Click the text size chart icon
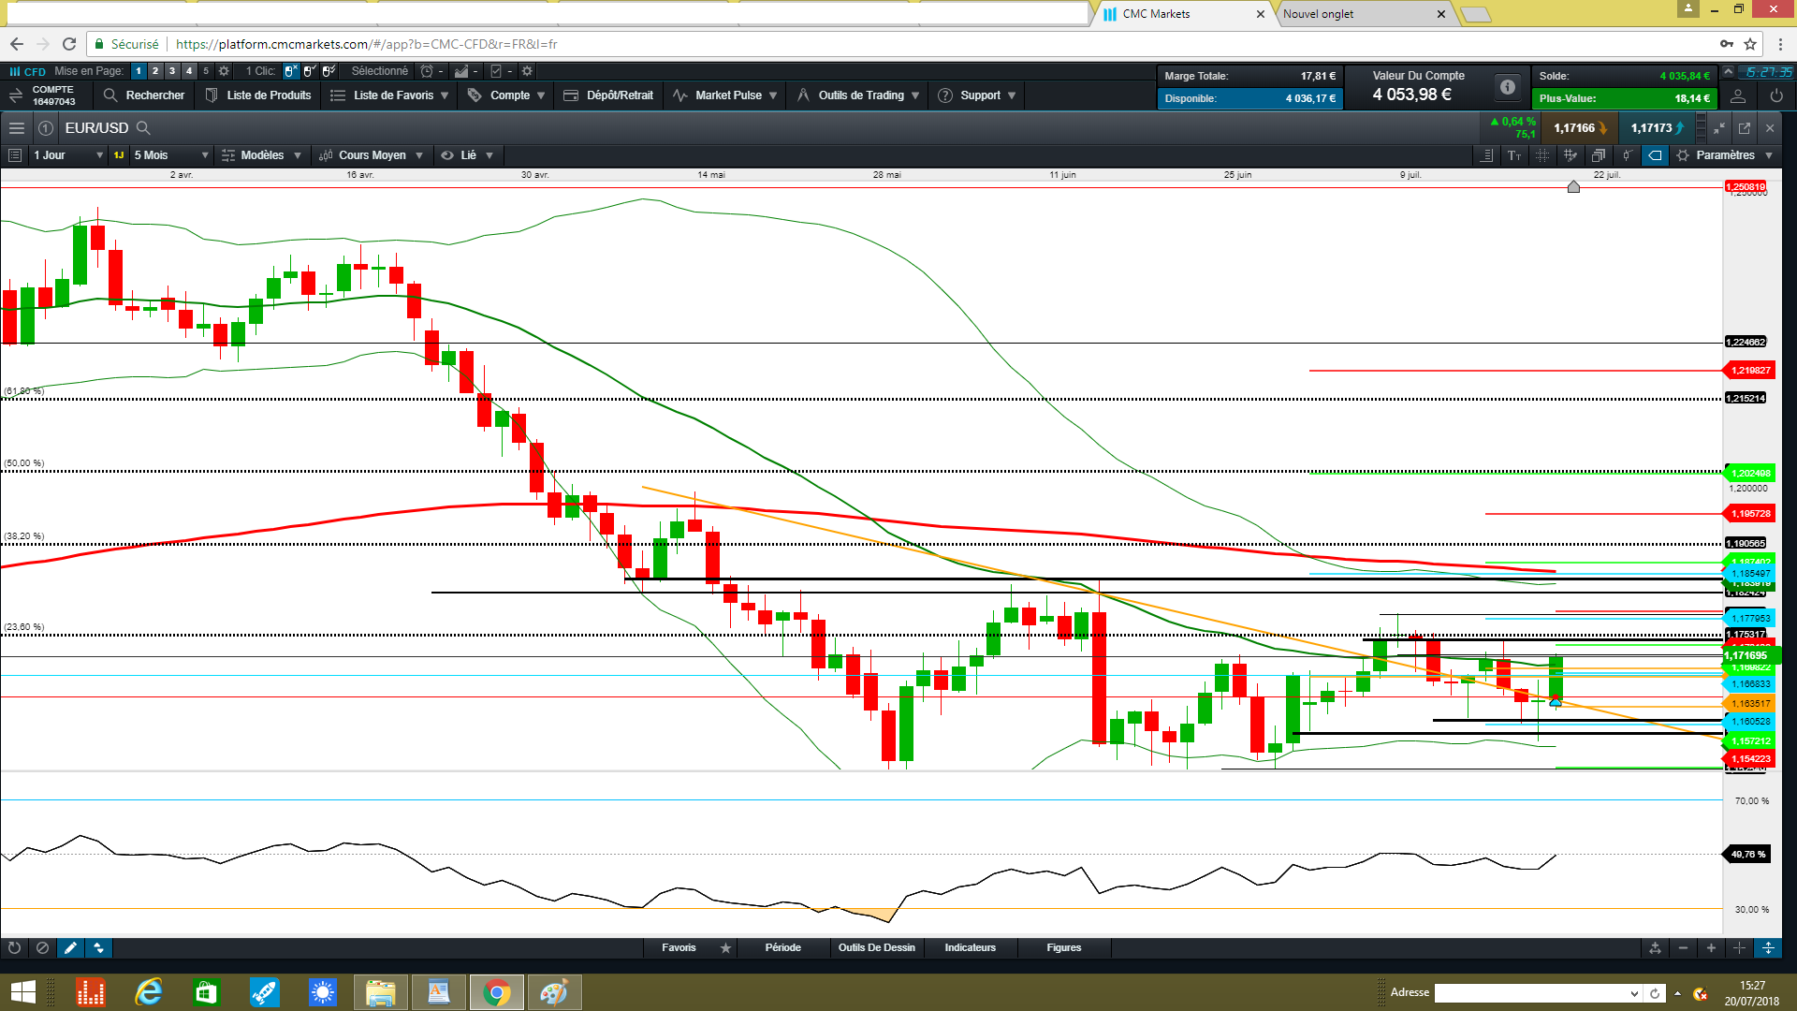1797x1011 pixels. coord(1514,155)
